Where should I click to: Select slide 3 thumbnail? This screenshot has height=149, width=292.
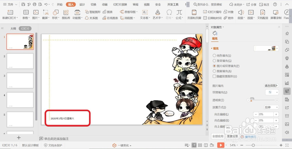[20, 81]
